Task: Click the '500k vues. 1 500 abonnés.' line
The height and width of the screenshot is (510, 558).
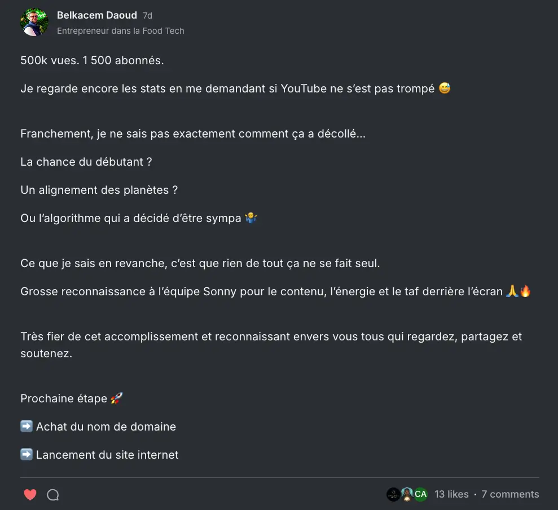Action: point(92,60)
